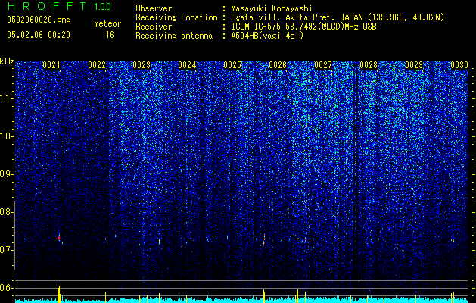This screenshot has height=303, width=476.
Task: Click the timestamp 05.02.06 00:20
Action: point(39,35)
